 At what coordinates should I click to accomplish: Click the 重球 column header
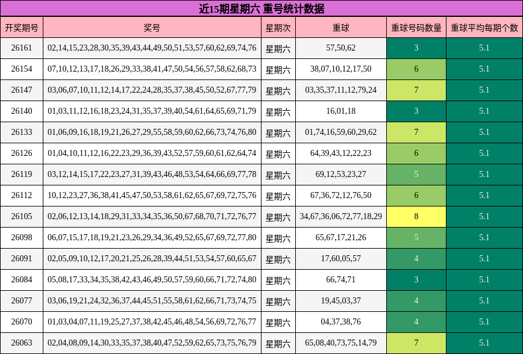(341, 28)
